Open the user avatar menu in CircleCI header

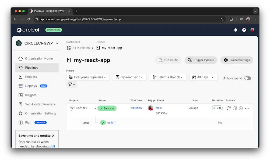tap(253, 30)
